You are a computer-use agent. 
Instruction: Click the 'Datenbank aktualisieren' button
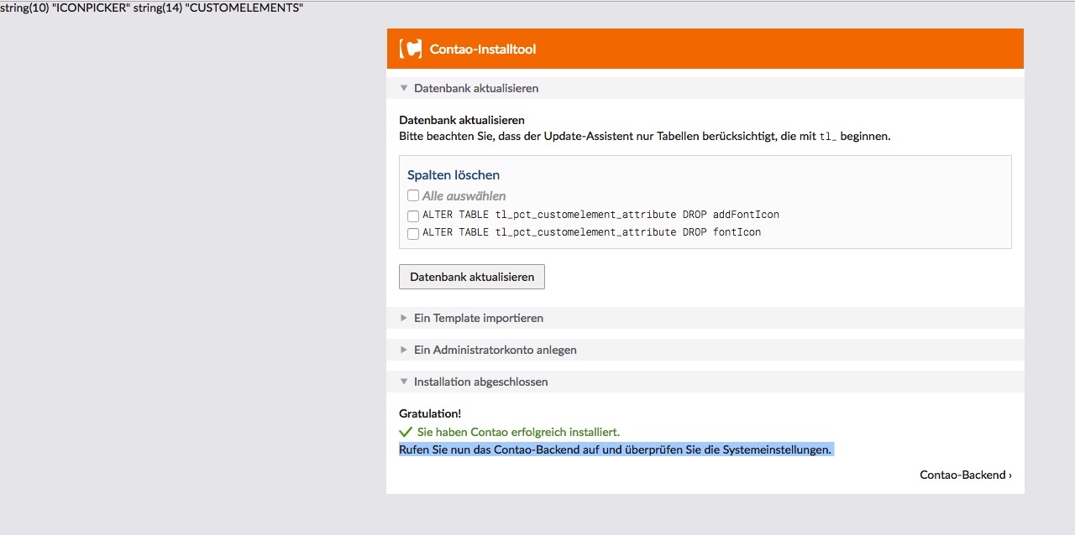[x=472, y=277]
